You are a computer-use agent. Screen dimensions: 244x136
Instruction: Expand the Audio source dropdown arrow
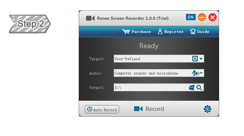coord(201,73)
